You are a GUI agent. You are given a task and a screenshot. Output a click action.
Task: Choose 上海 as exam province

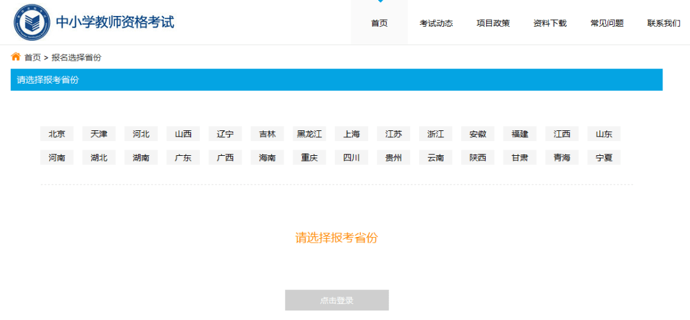pyautogui.click(x=351, y=133)
